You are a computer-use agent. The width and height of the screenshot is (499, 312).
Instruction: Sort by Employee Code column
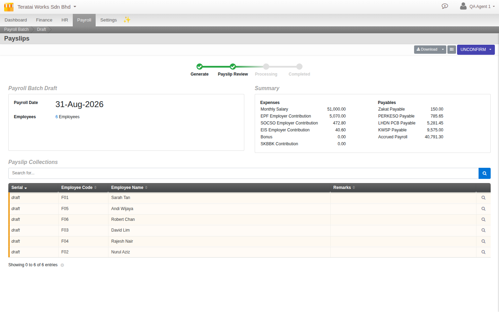[79, 188]
